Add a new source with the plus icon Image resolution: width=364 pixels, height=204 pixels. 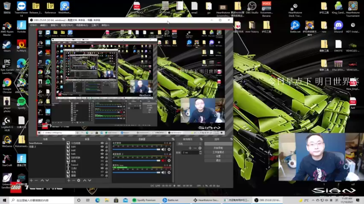coord(69,180)
